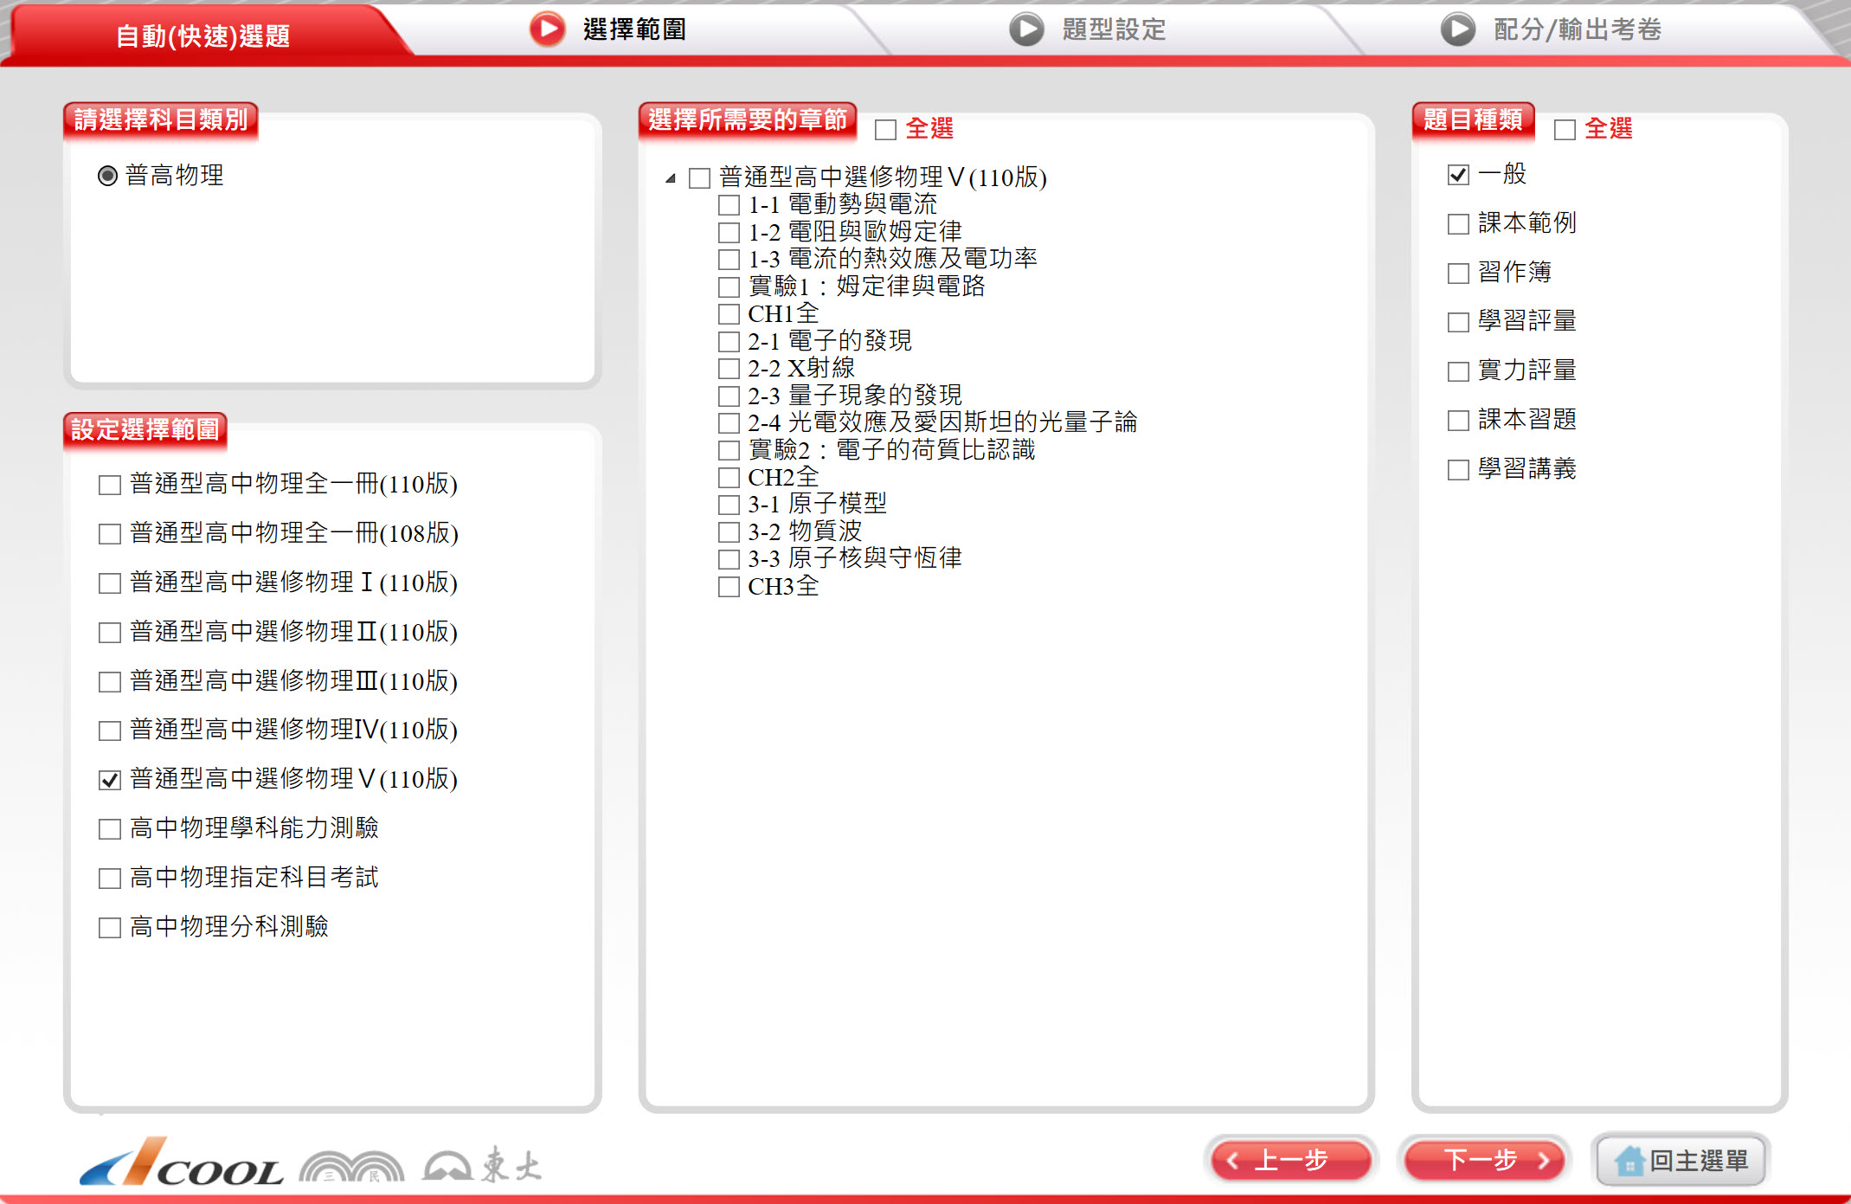Click left arrow icon on 上一步 button

pos(1233,1161)
